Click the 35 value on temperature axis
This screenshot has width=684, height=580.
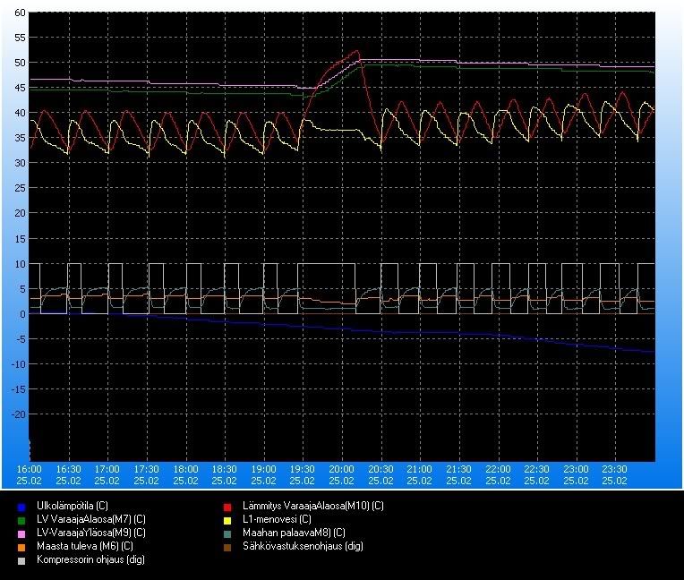[x=20, y=138]
